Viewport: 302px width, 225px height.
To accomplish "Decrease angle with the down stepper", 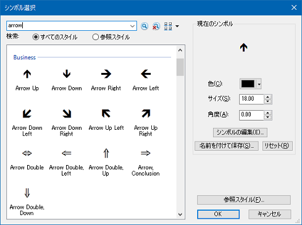I will pyautogui.click(x=267, y=117).
